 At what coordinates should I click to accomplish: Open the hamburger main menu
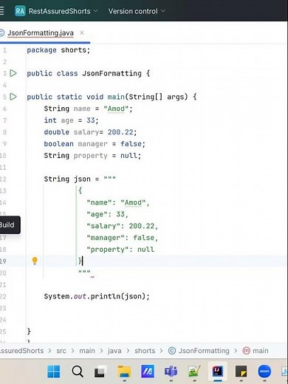tap(1, 11)
